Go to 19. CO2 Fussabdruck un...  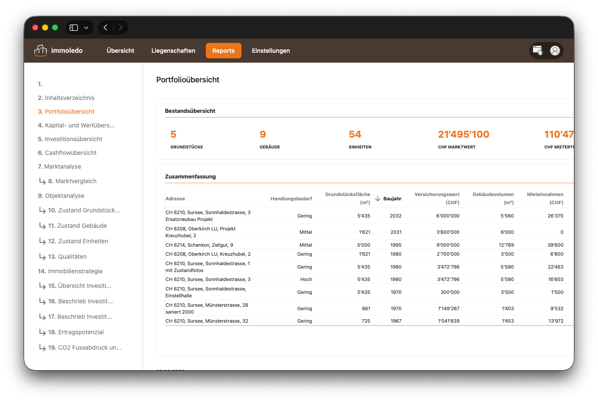(85, 348)
